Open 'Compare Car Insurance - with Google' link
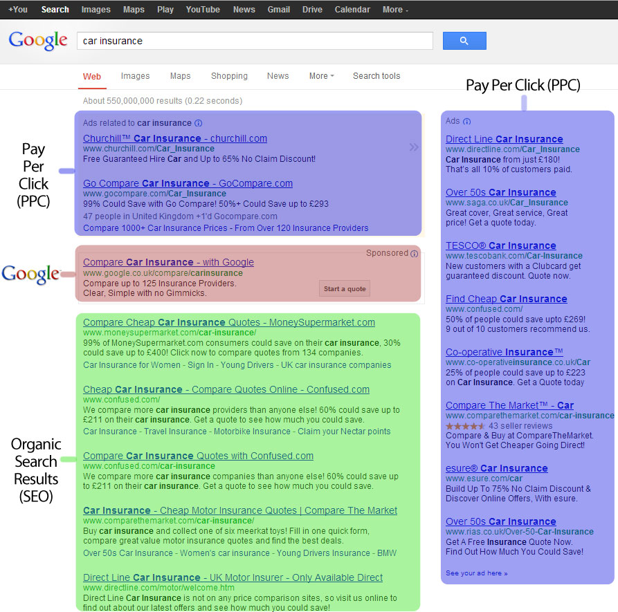This screenshot has height=612, width=618. pos(168,262)
